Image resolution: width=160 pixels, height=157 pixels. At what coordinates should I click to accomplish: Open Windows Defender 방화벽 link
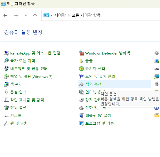(x=108, y=53)
